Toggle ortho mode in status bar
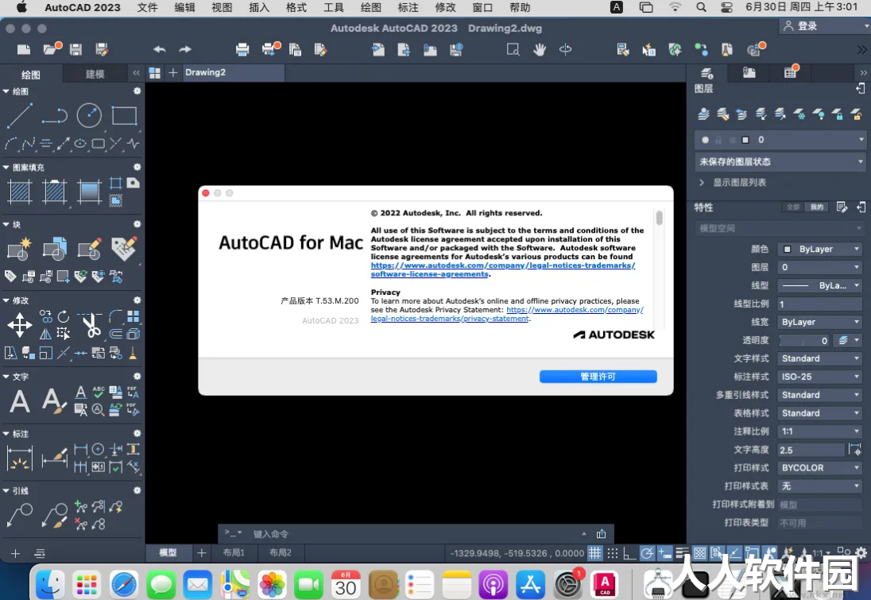This screenshot has height=600, width=871. pyautogui.click(x=629, y=553)
